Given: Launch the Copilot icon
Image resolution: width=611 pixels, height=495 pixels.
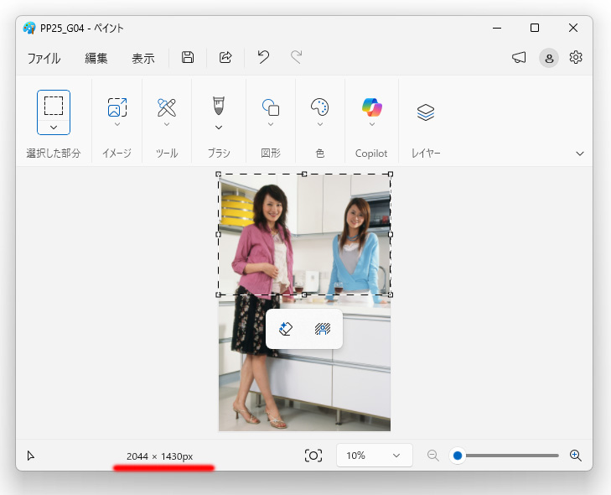Looking at the screenshot, I should (x=372, y=107).
